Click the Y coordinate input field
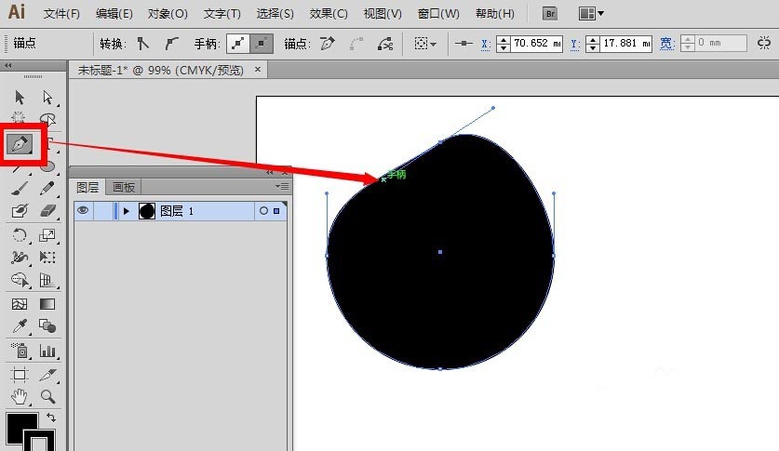Screen dimensions: 779x451 (626, 44)
